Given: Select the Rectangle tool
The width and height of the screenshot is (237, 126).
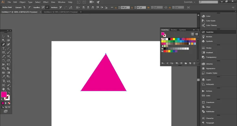Looking at the screenshot, I should pyautogui.click(x=3, y=53).
